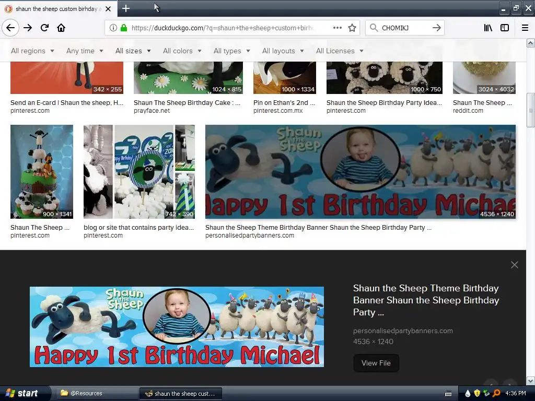Click the 4:36 PM taskbar clock
Screen dimensions: 535x401
515,394
